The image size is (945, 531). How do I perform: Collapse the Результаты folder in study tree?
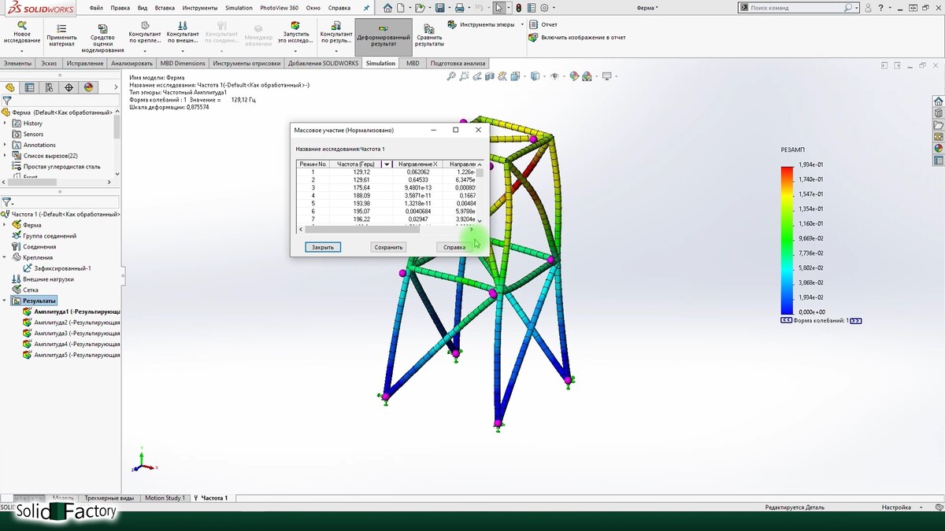tap(6, 301)
